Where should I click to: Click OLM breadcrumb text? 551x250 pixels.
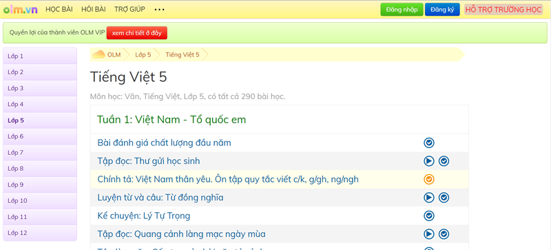[114, 54]
